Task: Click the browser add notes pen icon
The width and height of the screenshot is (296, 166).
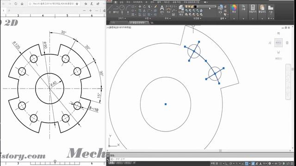Action: pos(92,4)
